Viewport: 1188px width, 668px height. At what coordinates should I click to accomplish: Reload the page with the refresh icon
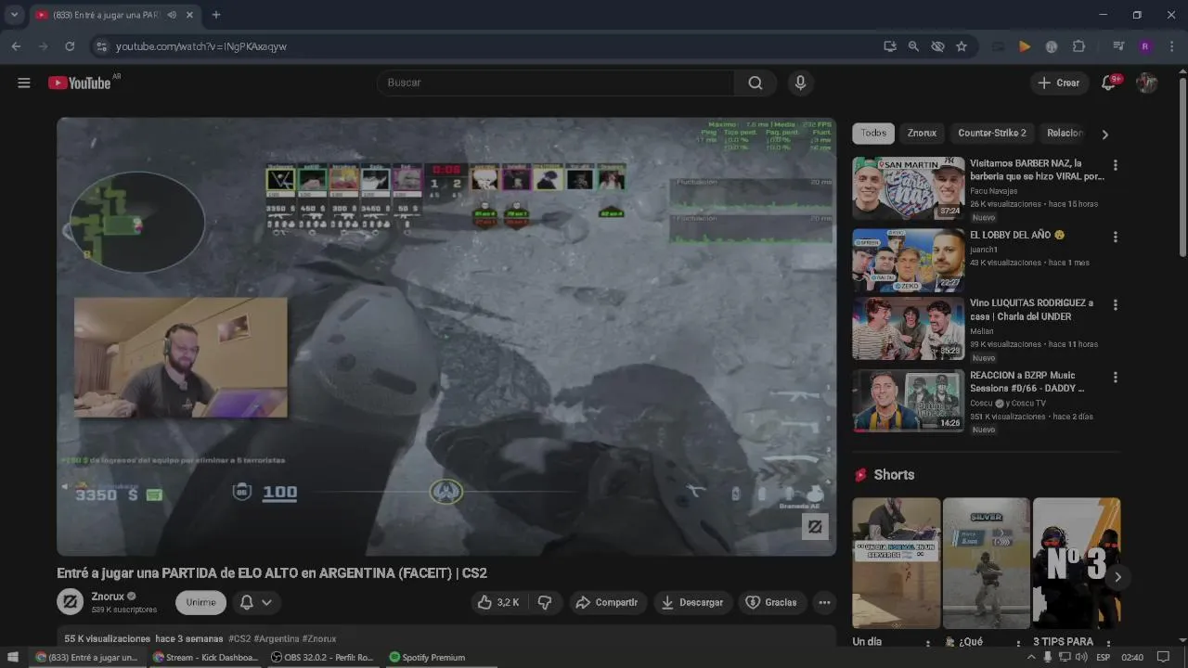[x=70, y=46]
